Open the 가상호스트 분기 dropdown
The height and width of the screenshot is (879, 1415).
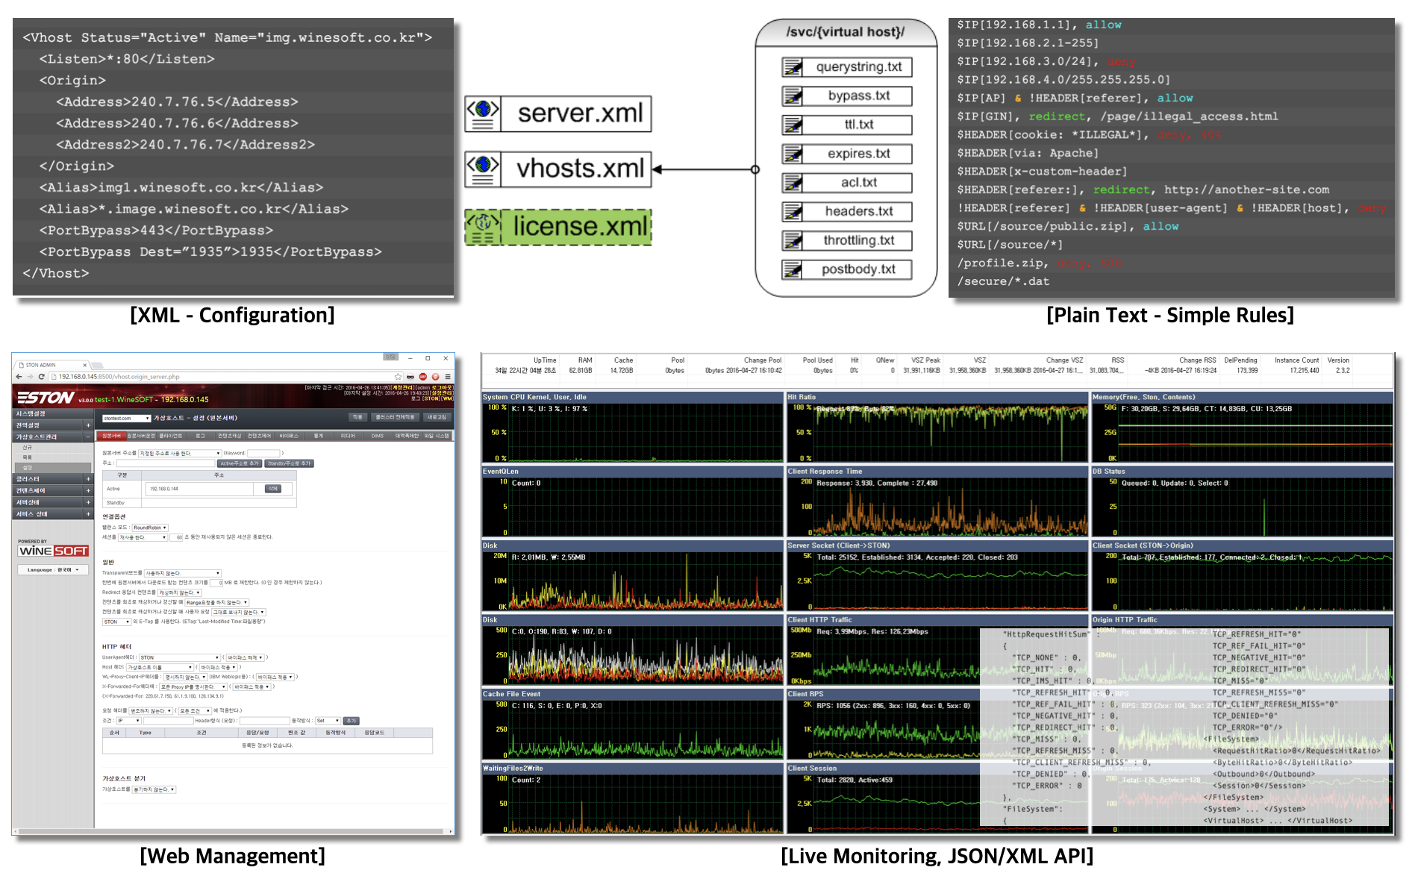pos(154,789)
